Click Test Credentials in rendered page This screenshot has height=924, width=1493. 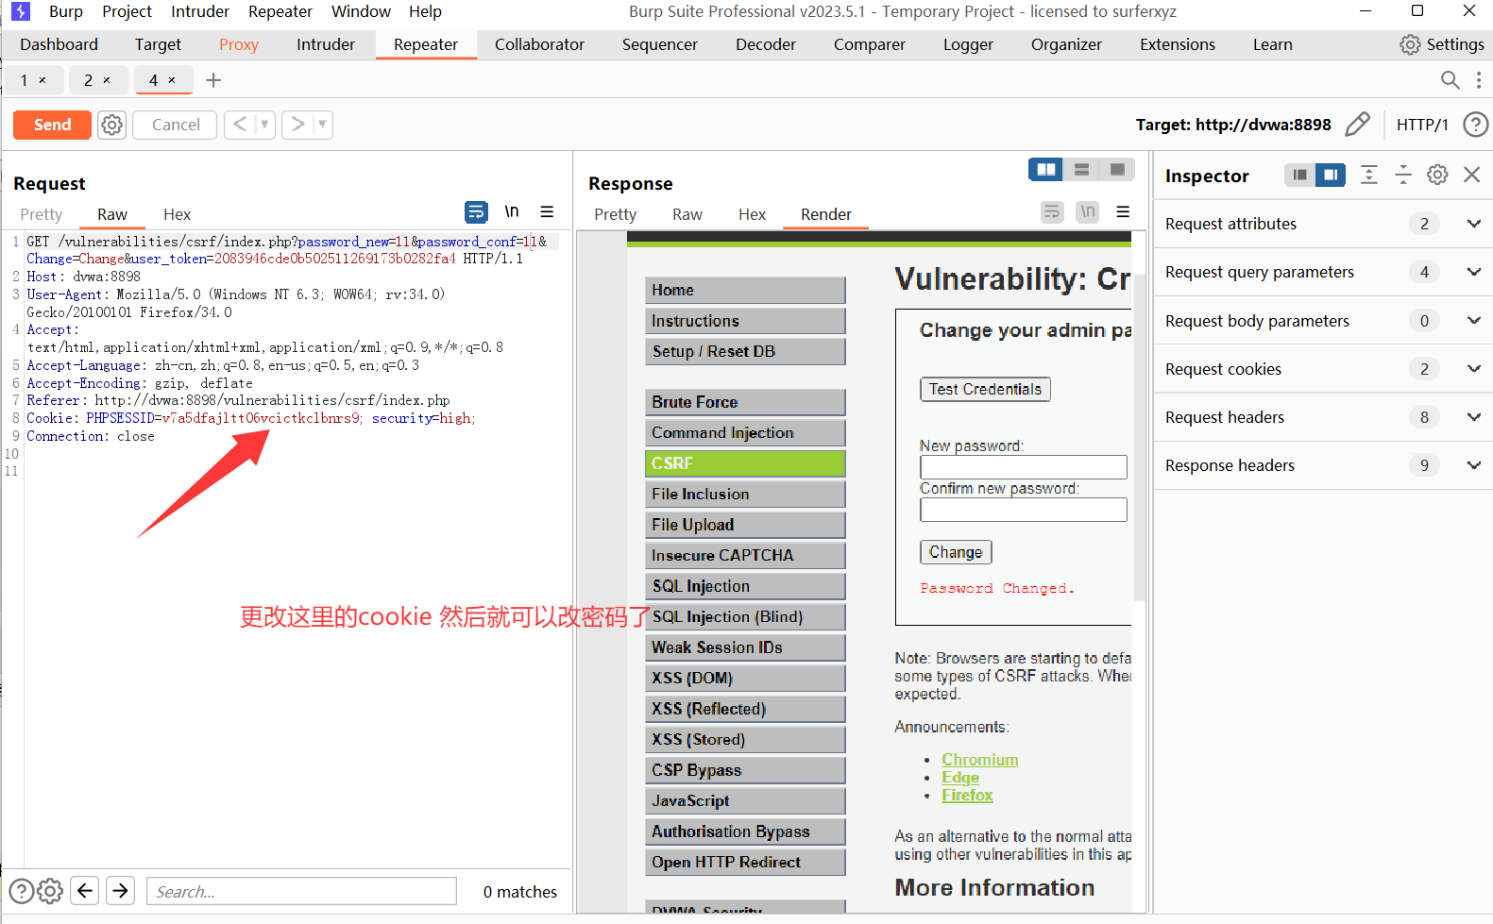985,389
